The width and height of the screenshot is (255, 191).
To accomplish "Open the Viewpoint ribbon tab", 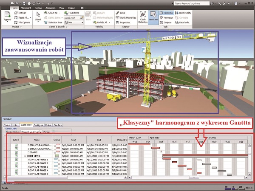I will pos(26,8).
